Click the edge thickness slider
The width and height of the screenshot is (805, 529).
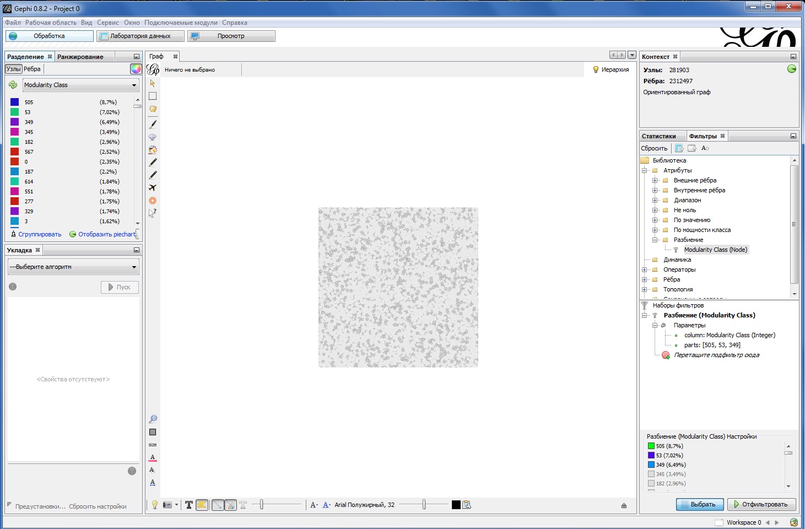[x=277, y=505]
